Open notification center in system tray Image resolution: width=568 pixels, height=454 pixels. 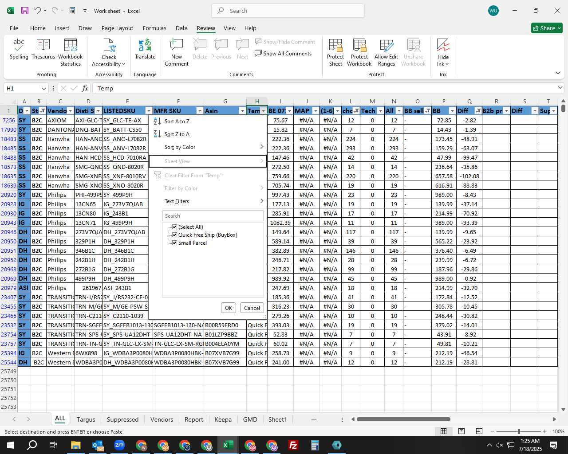pyautogui.click(x=553, y=445)
